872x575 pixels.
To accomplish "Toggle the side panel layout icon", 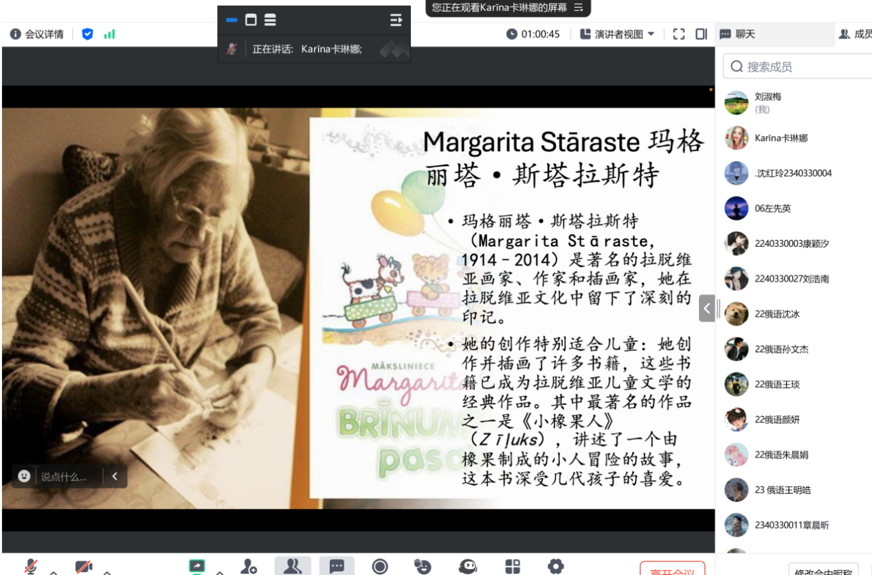I will click(701, 34).
